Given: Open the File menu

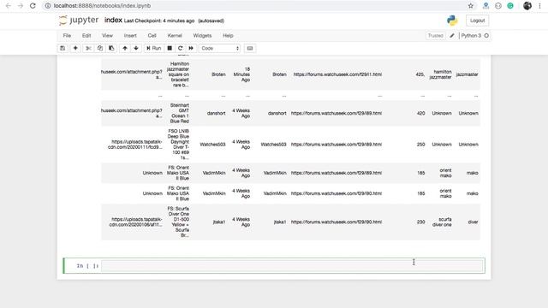Looking at the screenshot, I should click(67, 36).
